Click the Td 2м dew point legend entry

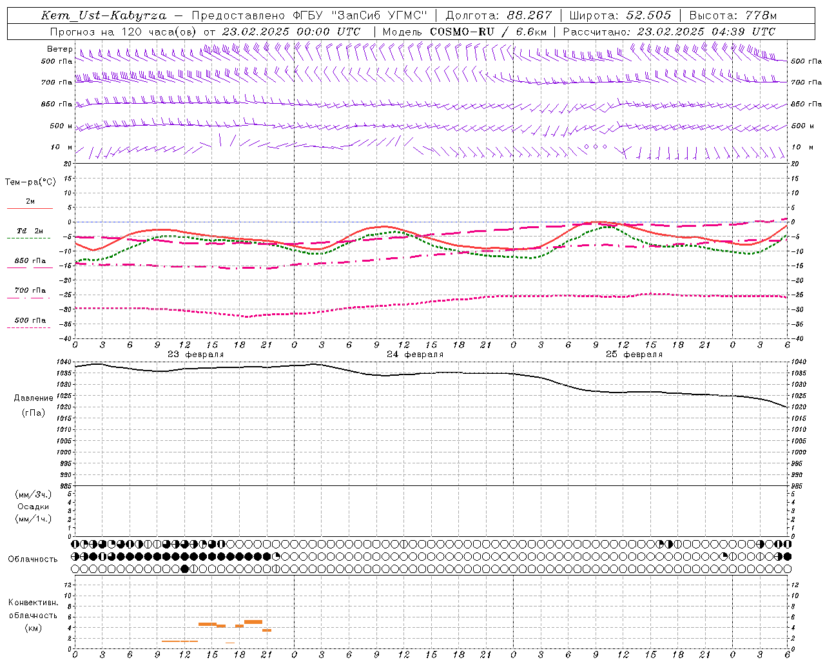point(30,231)
